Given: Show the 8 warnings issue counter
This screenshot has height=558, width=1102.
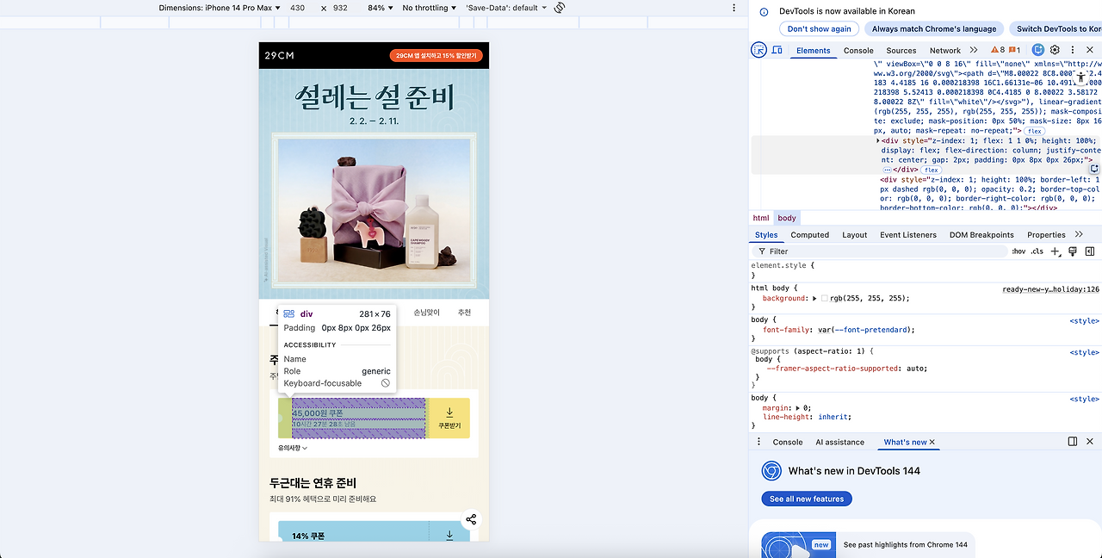Looking at the screenshot, I should (997, 50).
